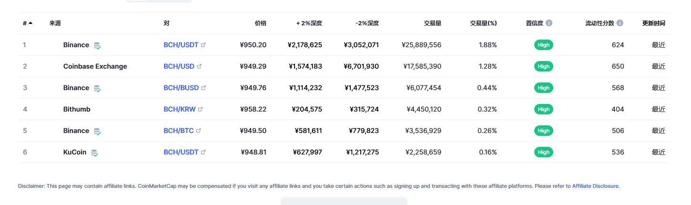Toggle the sort arrow on the # column
Viewport: 691px width, 205px height.
(x=30, y=23)
